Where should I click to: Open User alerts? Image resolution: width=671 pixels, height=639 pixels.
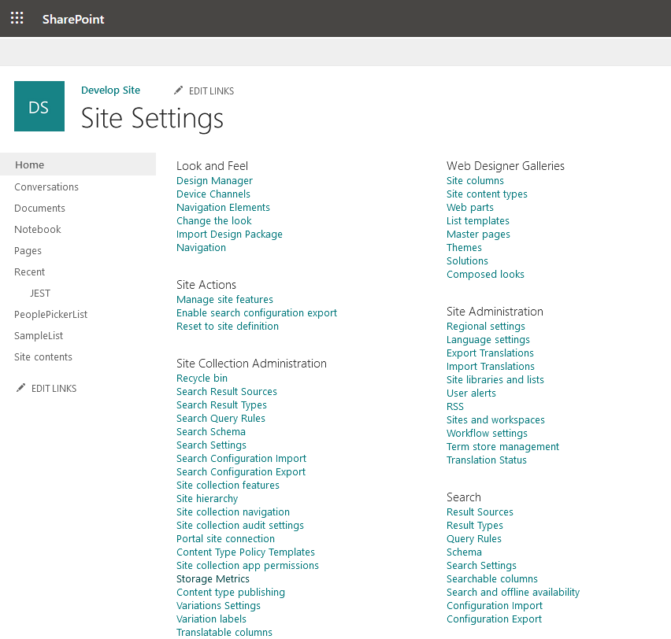[471, 393]
